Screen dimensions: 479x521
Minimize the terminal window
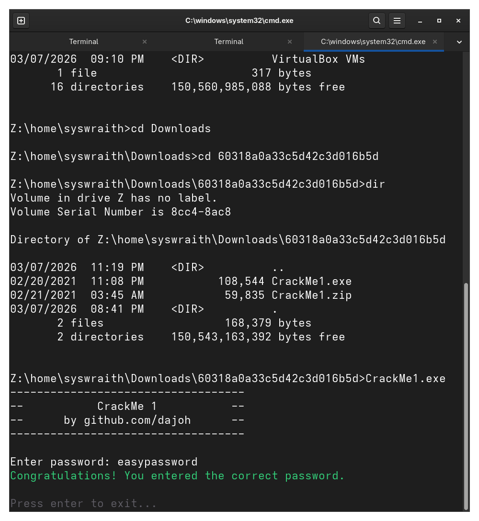(420, 21)
